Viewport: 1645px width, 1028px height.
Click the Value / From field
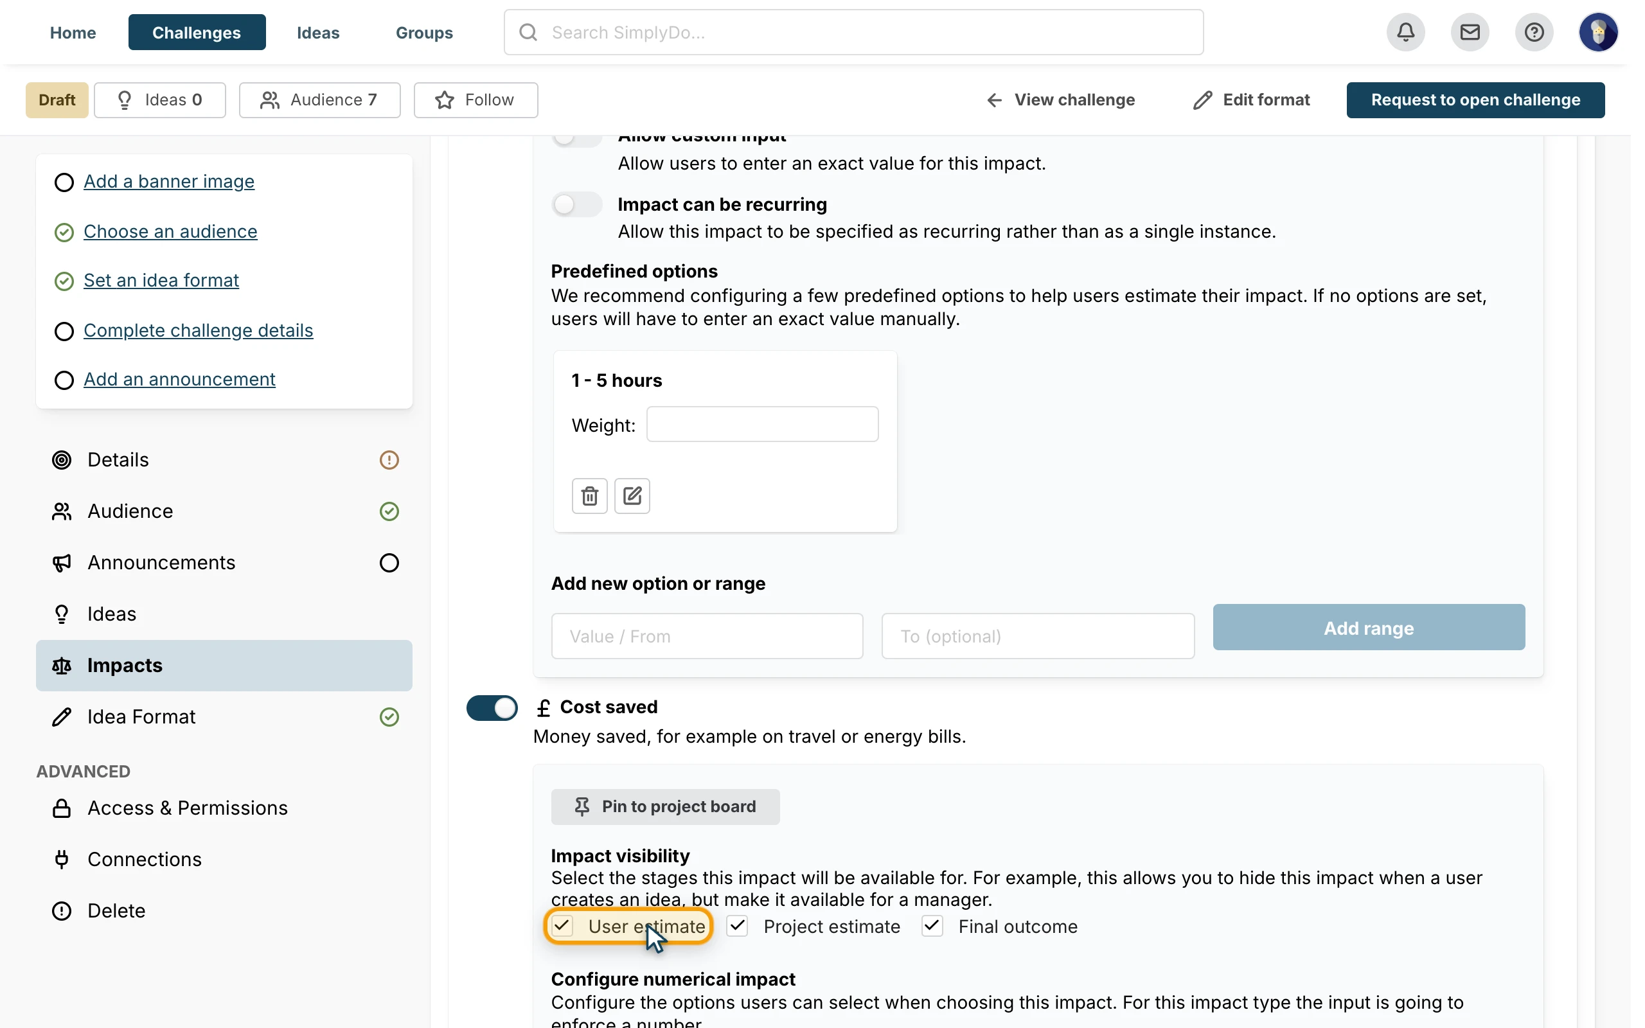707,636
